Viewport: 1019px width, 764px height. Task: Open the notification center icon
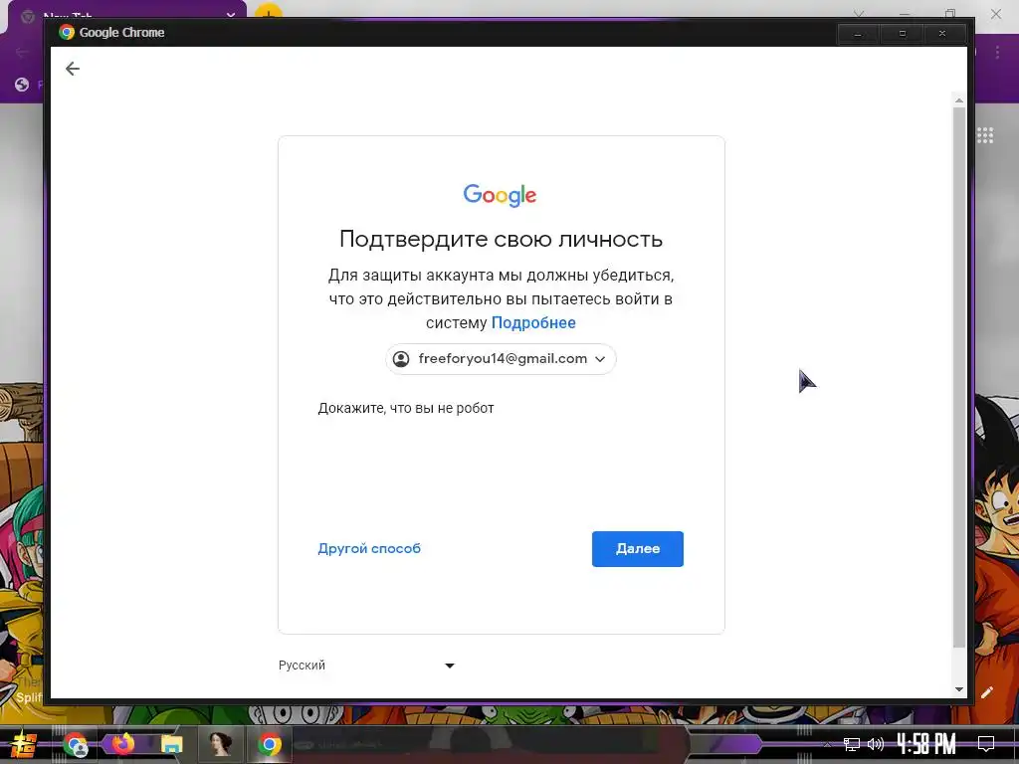[x=986, y=743]
